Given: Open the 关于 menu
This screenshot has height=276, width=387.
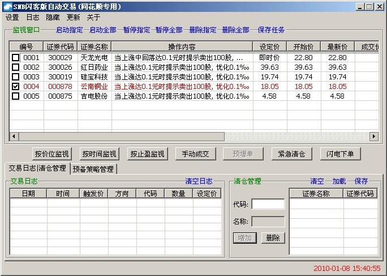Looking at the screenshot, I should (x=93, y=18).
